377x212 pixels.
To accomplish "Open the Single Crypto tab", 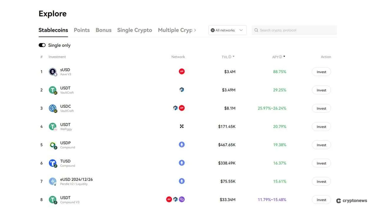I will (134, 30).
